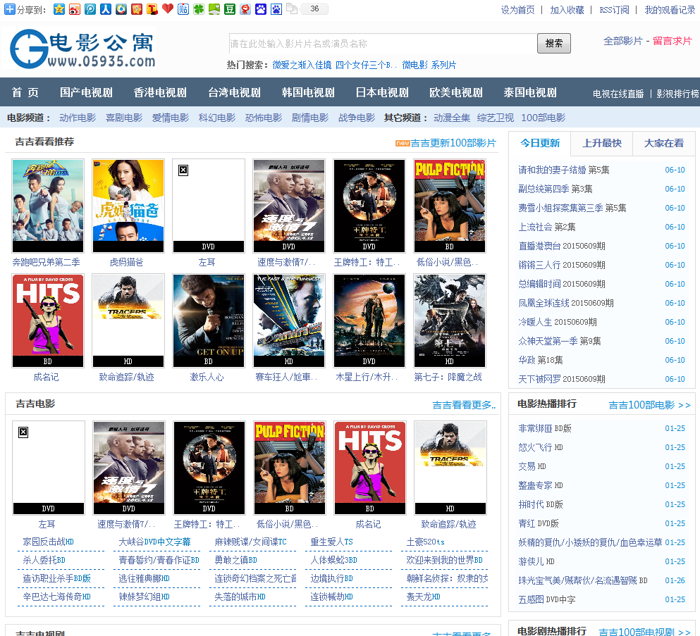This screenshot has width=700, height=636.
Task: Open 请和我的妻子结婚 第5集 entry
Action: 564,170
